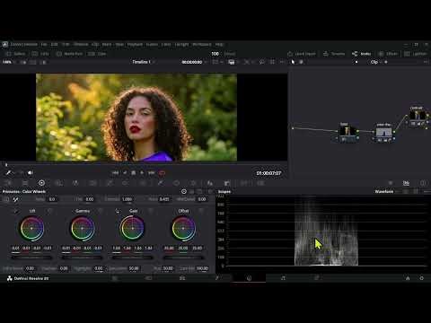Open the Color Wheels palette icon
Image resolution: width=431 pixels, height=323 pixels.
41,183
